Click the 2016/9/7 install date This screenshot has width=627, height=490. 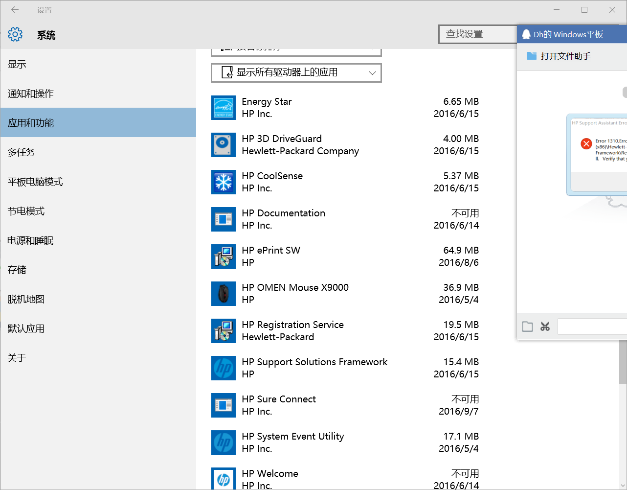click(x=458, y=411)
